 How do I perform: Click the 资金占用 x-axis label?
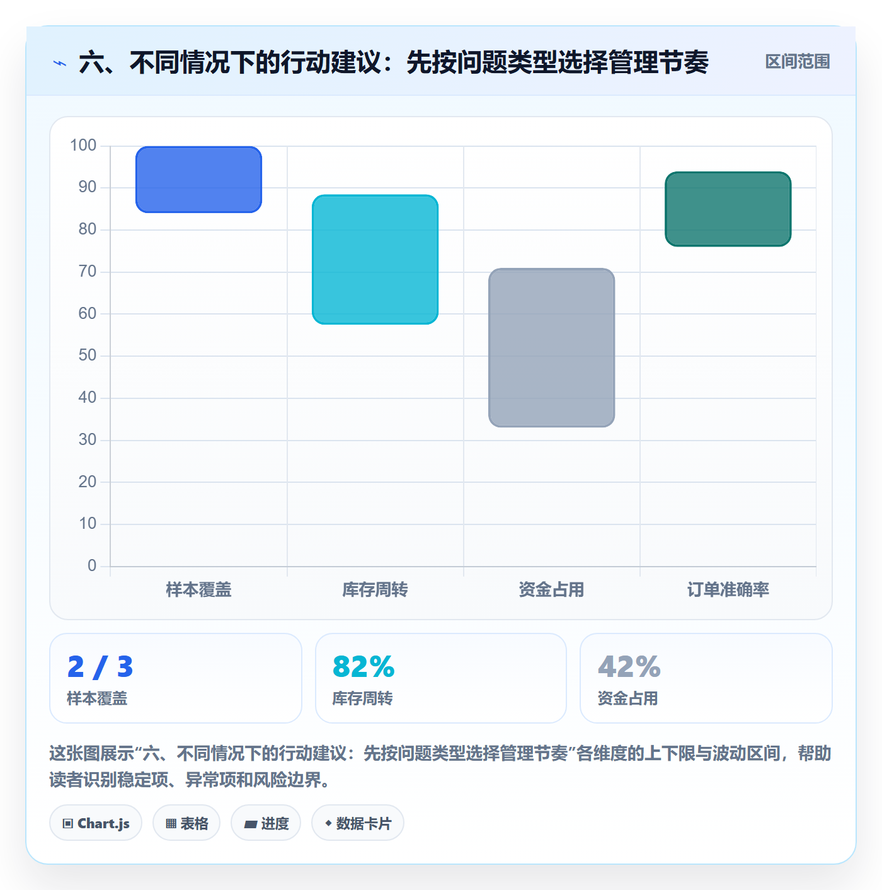[551, 590]
